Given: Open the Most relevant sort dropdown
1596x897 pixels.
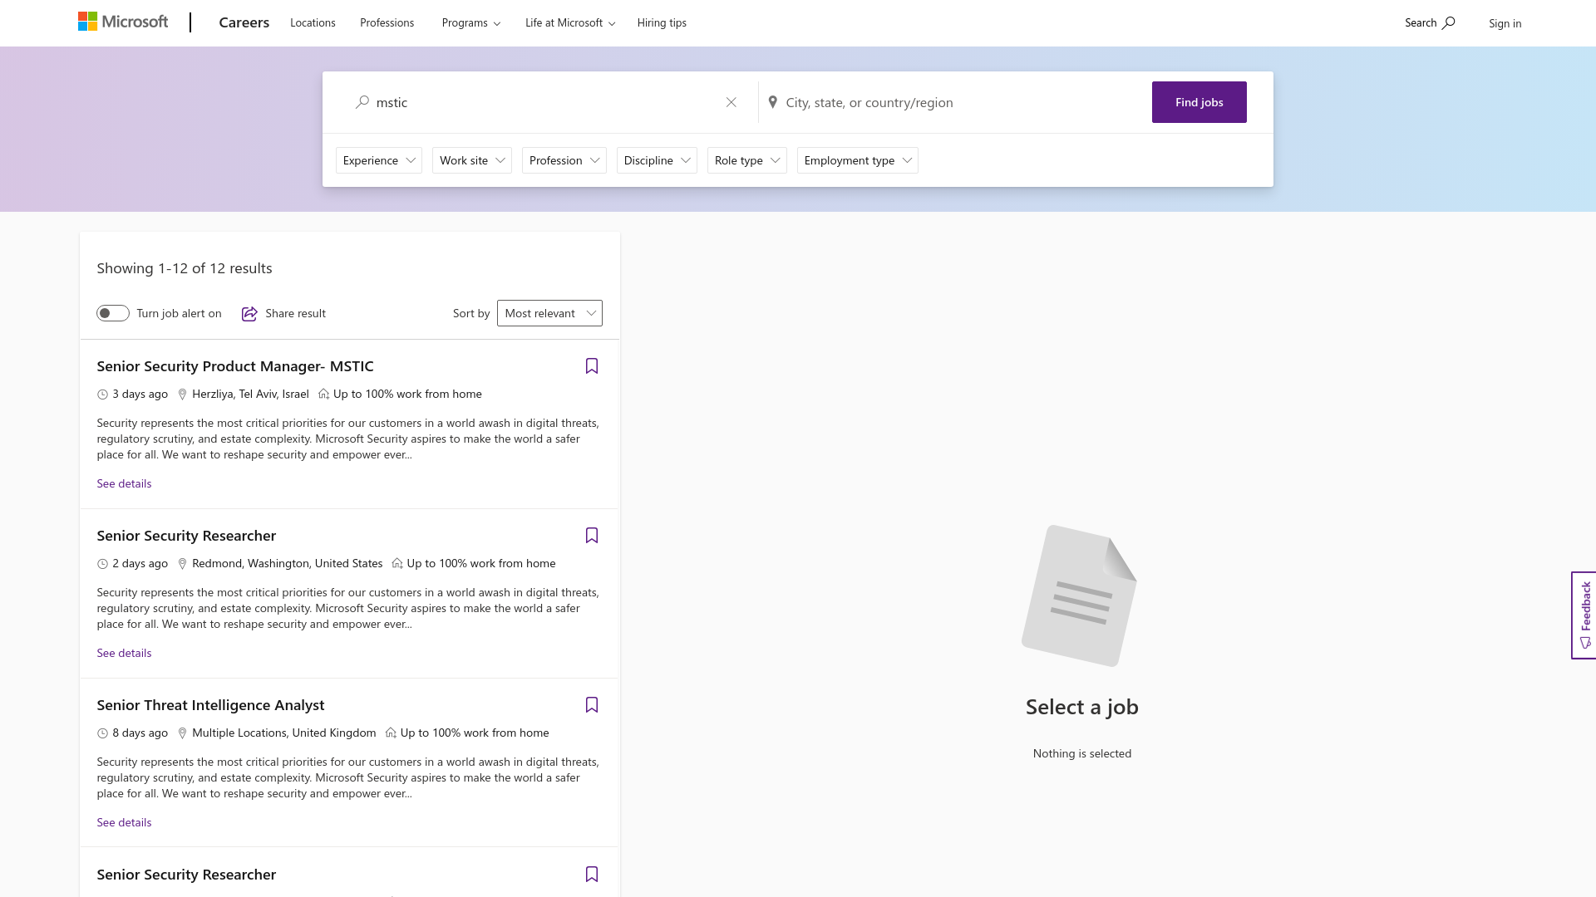Looking at the screenshot, I should click(549, 313).
